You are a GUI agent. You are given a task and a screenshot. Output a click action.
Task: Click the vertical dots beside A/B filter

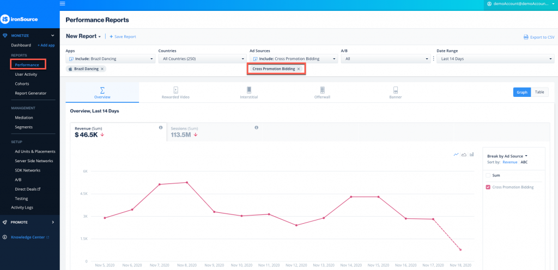click(433, 59)
